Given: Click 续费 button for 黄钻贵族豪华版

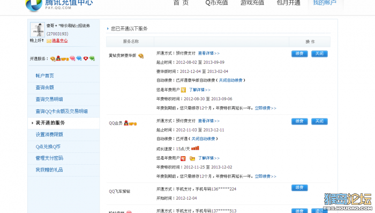Looking at the screenshot, I should (299, 54).
